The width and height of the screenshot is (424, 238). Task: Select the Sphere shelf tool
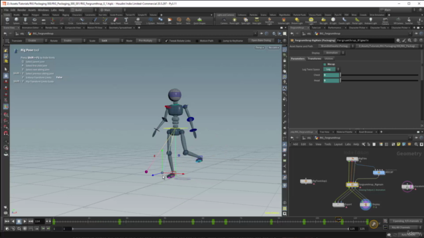coord(16,20)
